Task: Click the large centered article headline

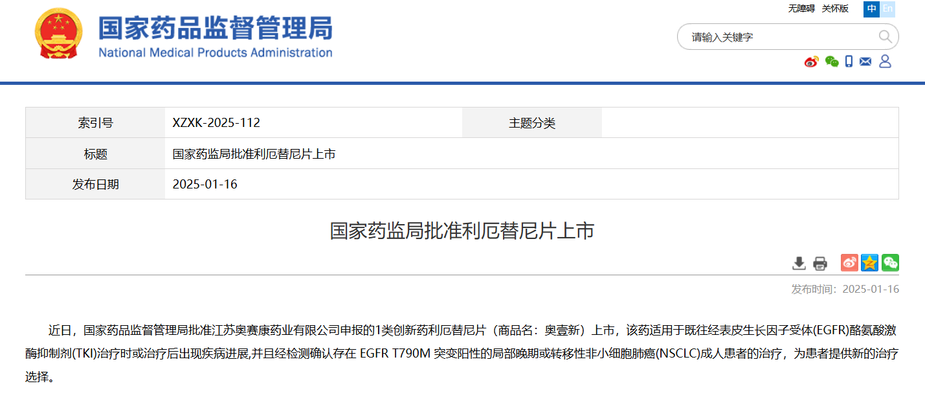Action: tap(462, 231)
